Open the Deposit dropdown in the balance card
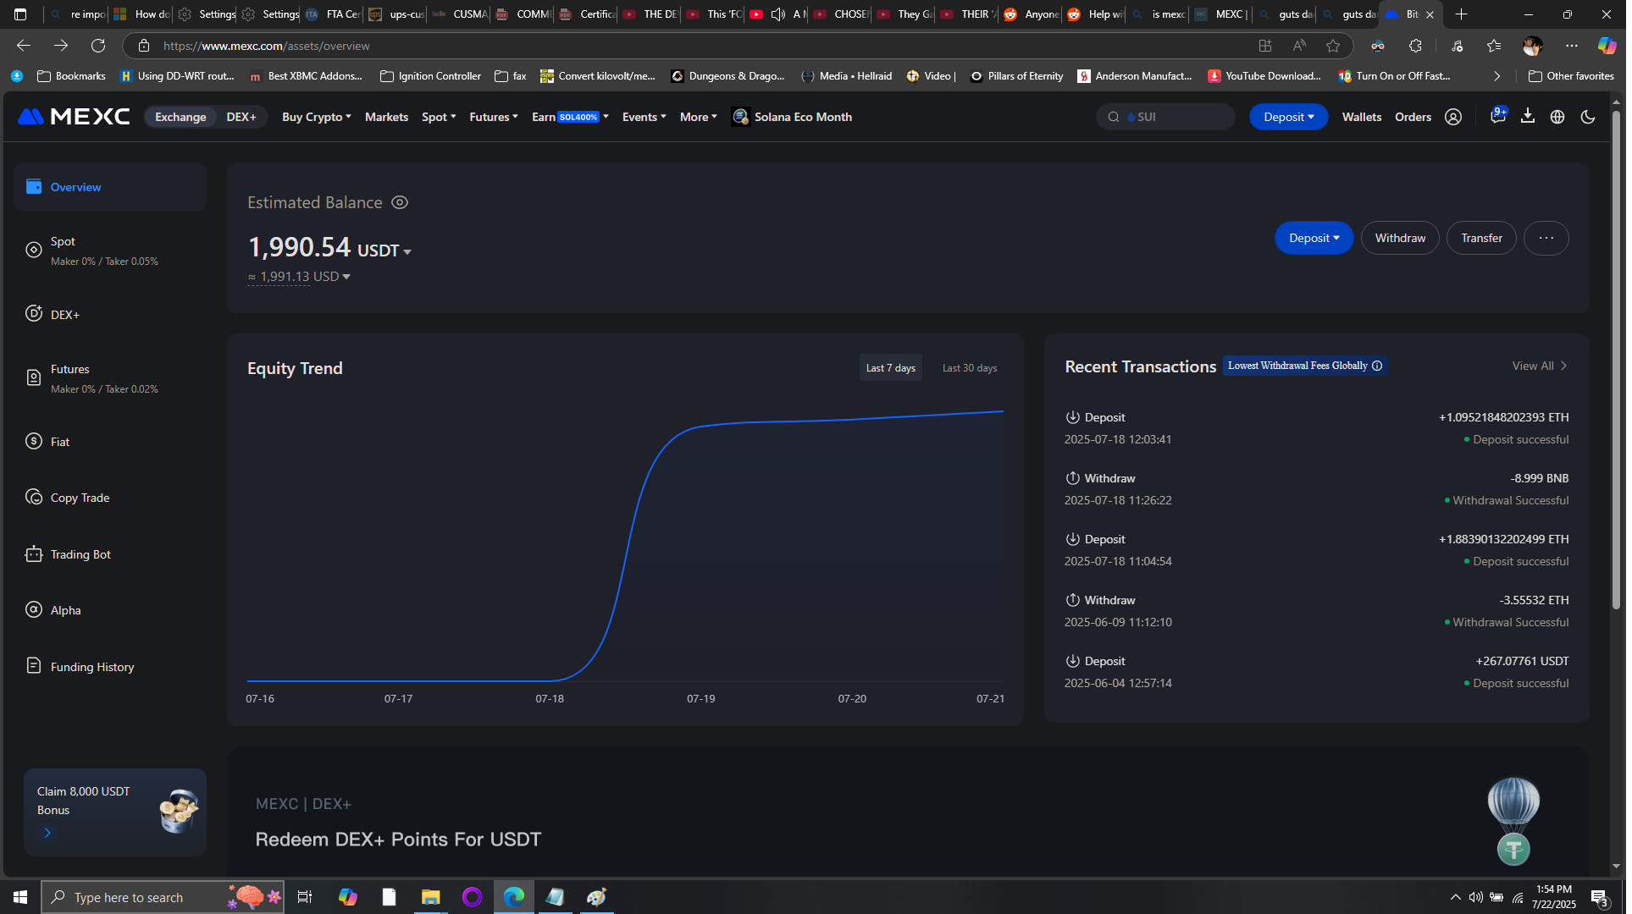The height and width of the screenshot is (914, 1632). [x=1314, y=238]
